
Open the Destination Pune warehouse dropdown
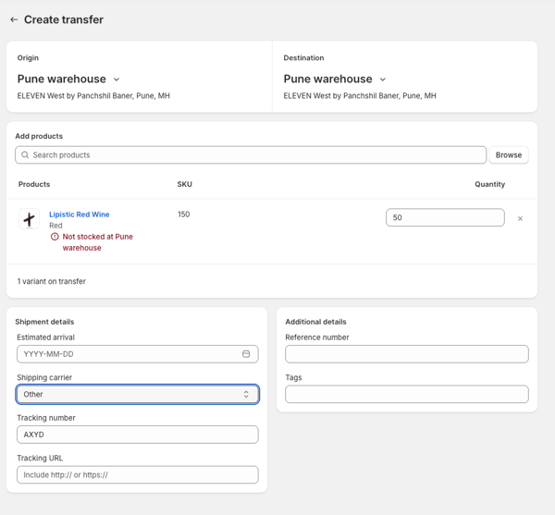coord(335,79)
